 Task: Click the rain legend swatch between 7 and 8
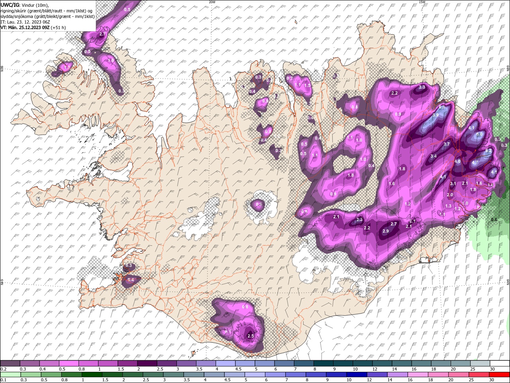tap(296, 374)
